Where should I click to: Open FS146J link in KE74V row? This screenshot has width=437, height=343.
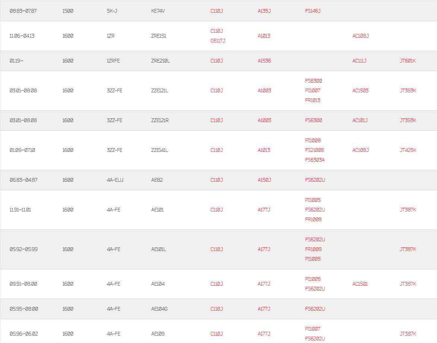(x=313, y=11)
